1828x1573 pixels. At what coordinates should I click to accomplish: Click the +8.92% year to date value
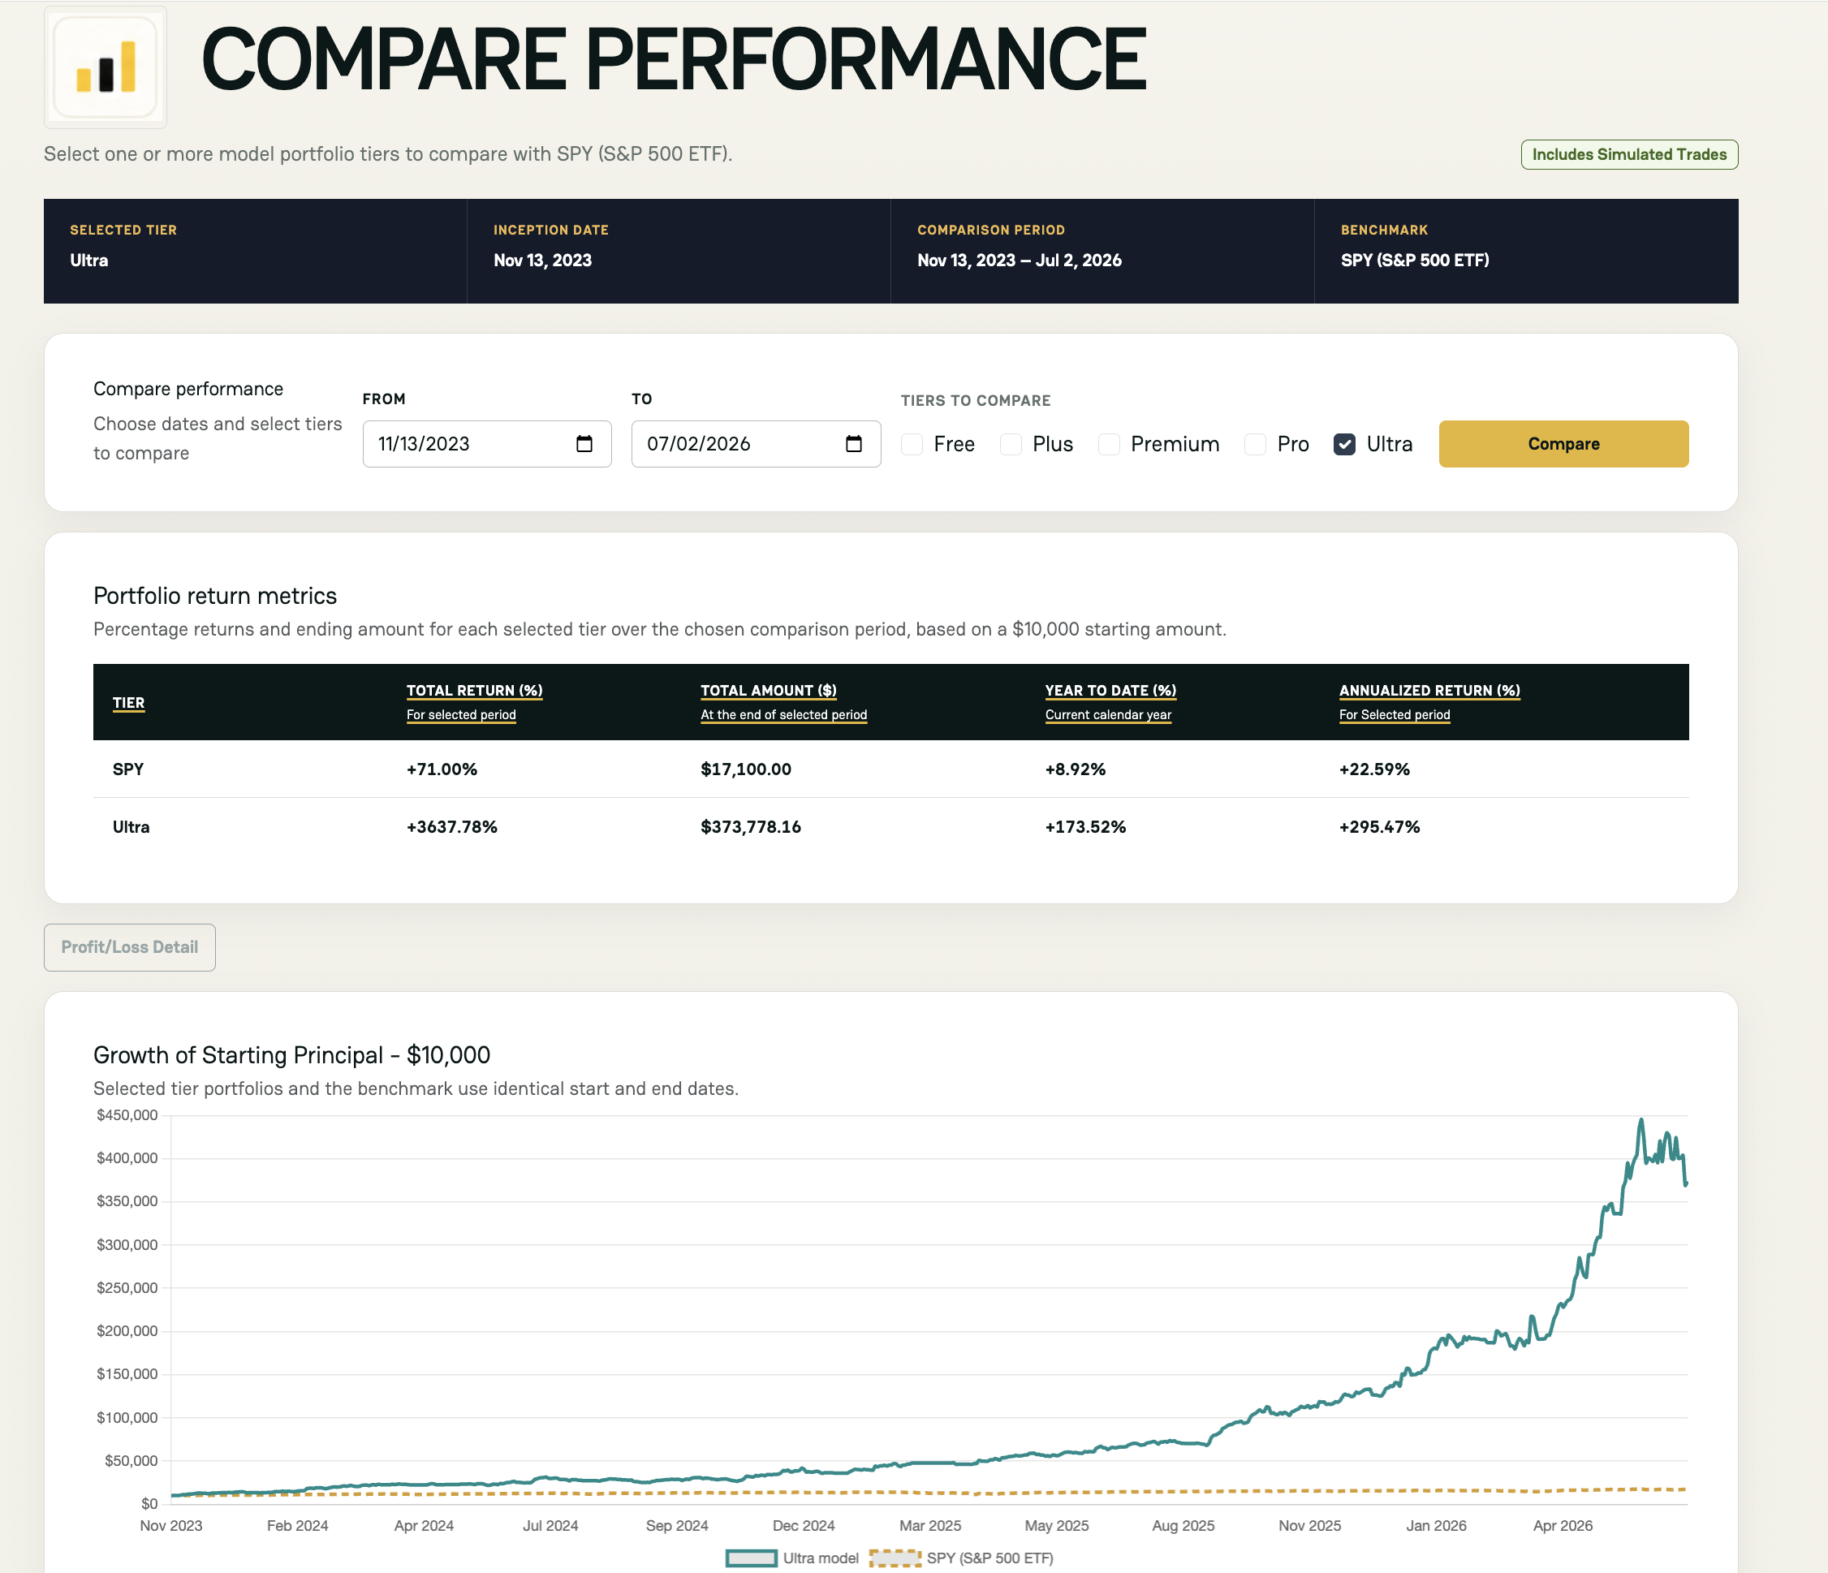1075,769
